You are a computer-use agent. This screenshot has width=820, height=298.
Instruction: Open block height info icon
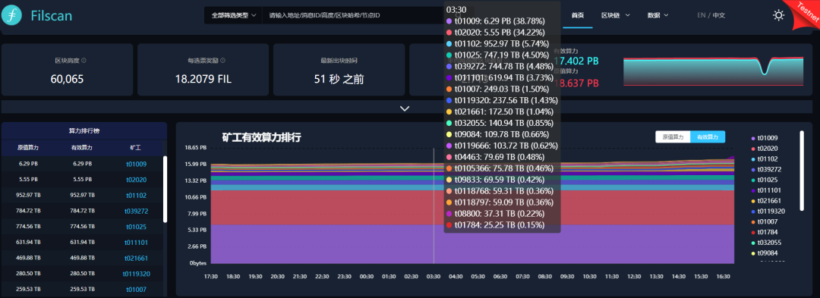click(84, 61)
